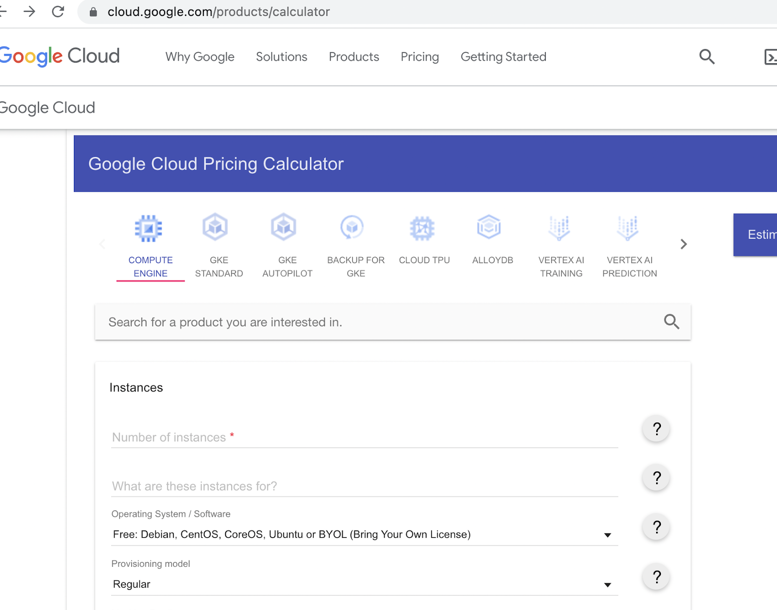Click the lock icon in address bar
Screen dimensions: 777x610
tap(93, 12)
